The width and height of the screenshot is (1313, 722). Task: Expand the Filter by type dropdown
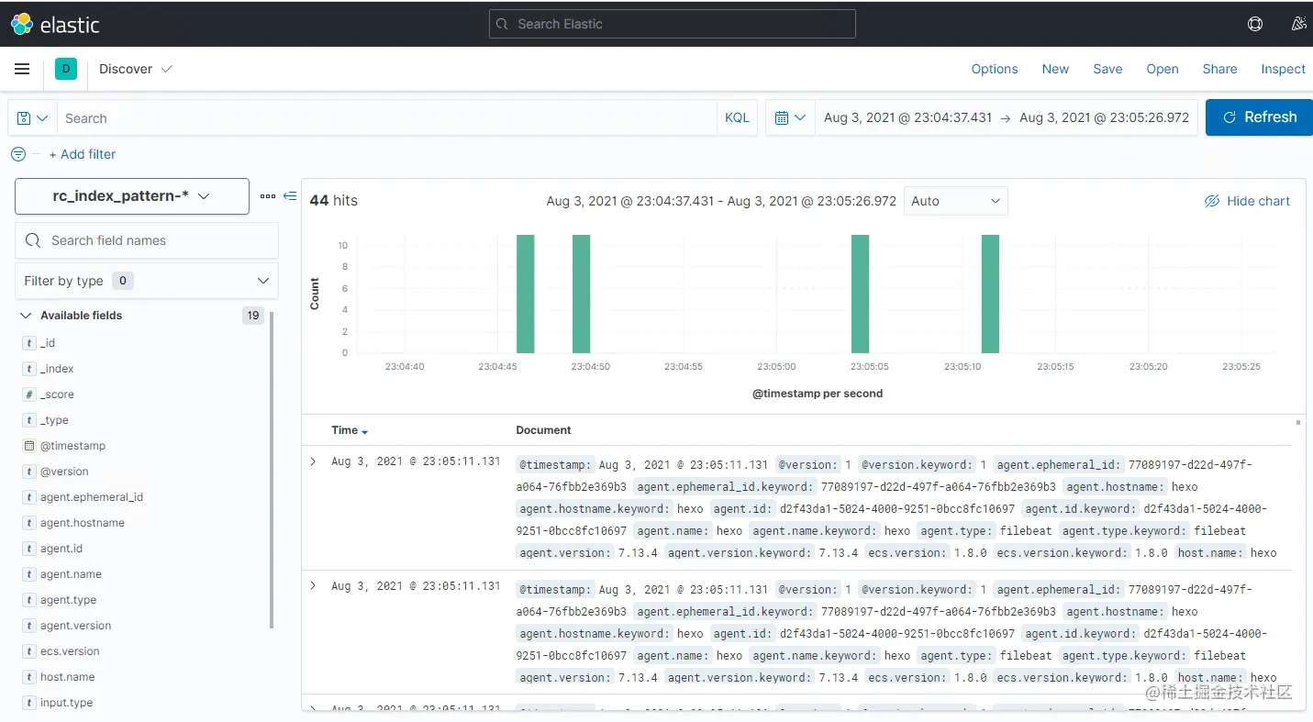147,281
